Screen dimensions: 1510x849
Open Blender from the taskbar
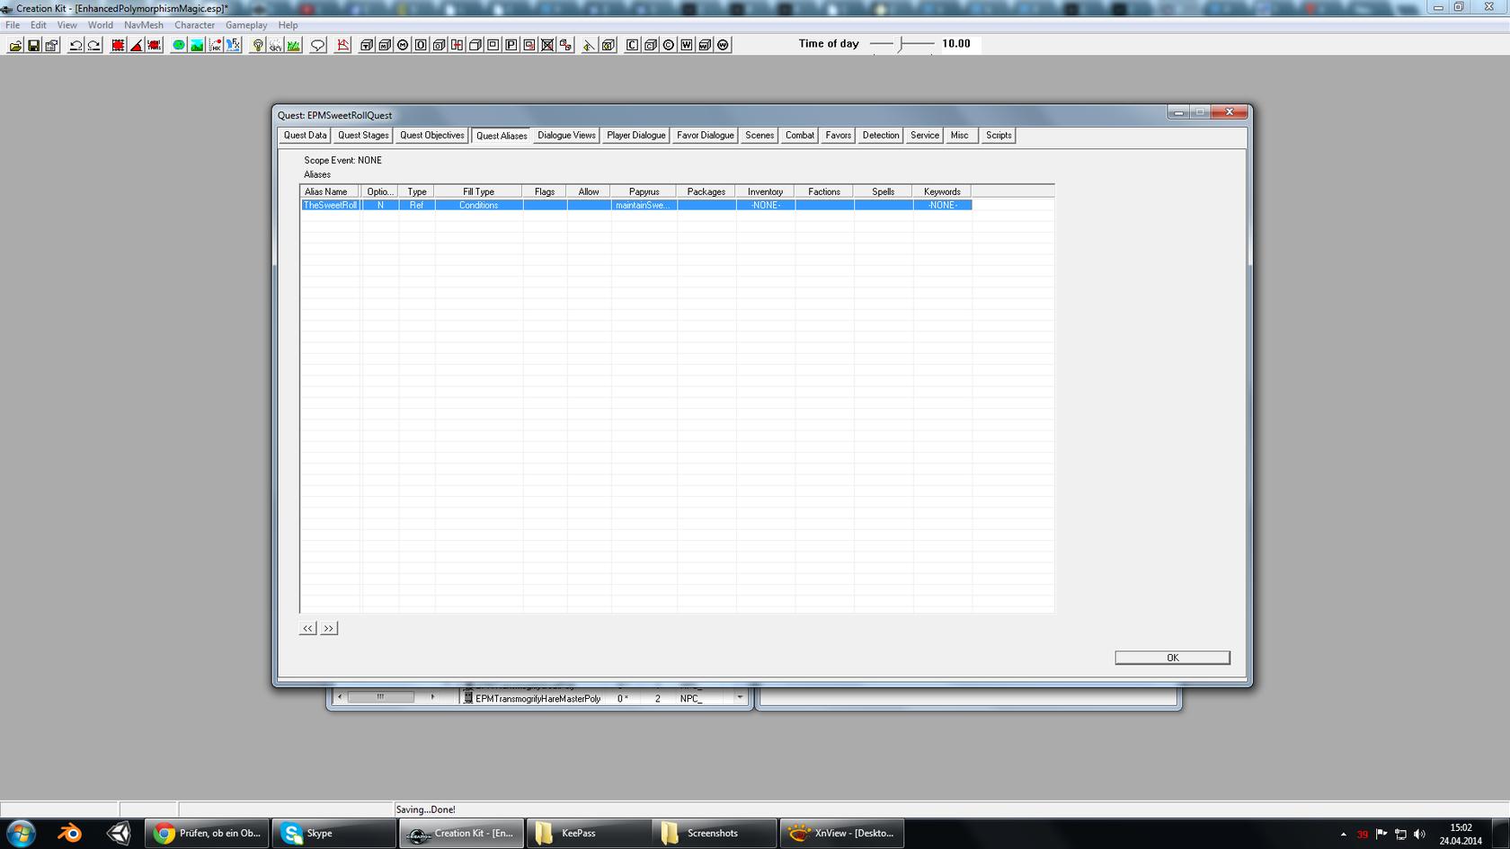tap(69, 833)
